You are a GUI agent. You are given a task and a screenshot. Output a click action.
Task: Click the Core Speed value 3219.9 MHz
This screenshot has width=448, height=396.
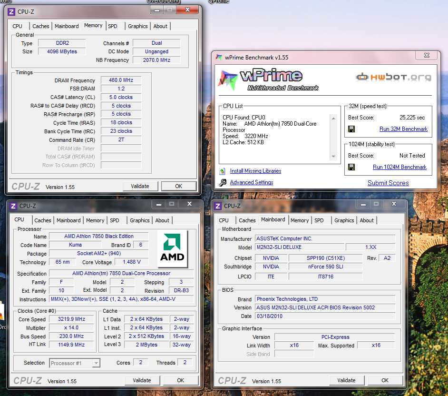(x=71, y=319)
